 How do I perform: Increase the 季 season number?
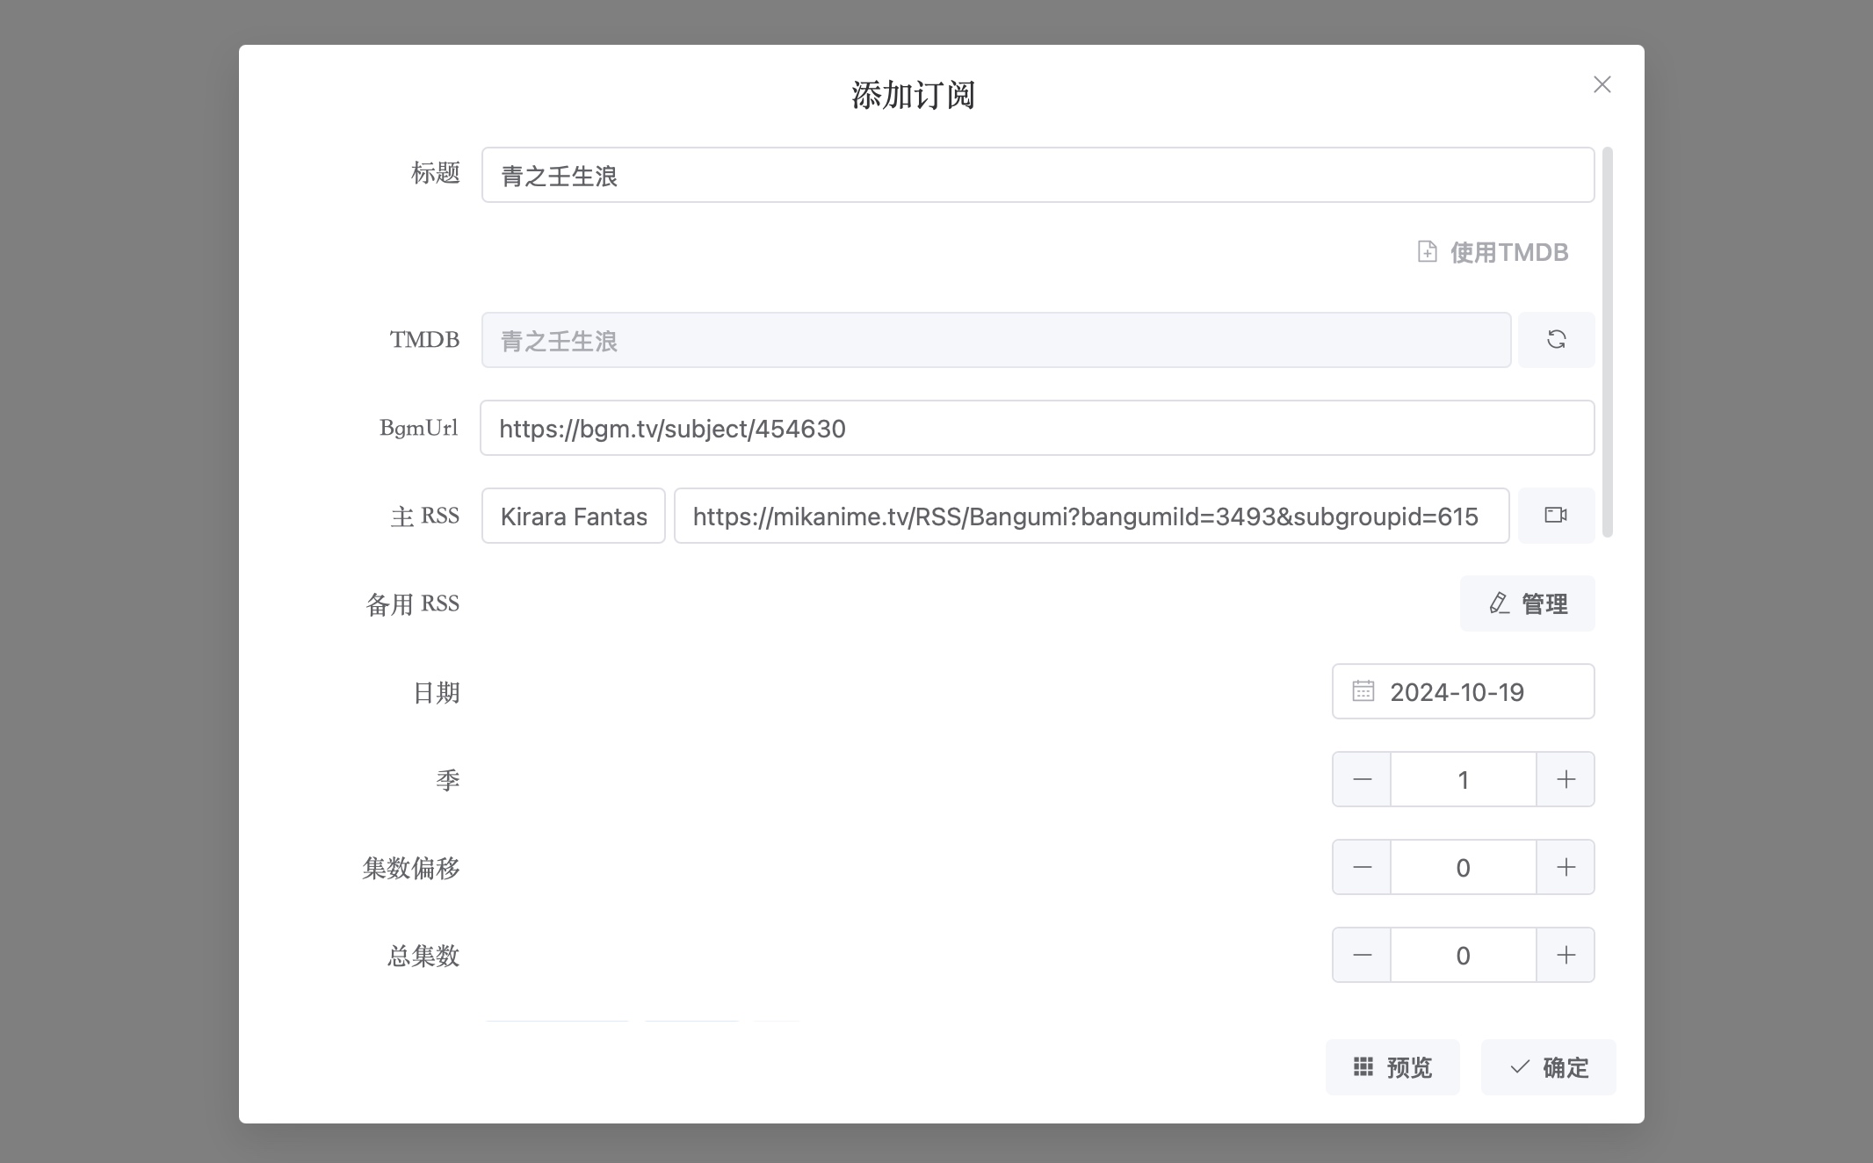pos(1565,779)
